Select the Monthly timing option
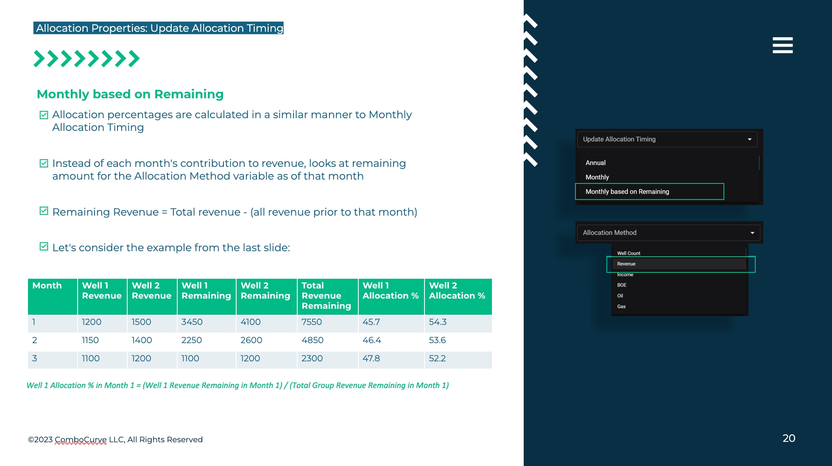 [x=597, y=177]
